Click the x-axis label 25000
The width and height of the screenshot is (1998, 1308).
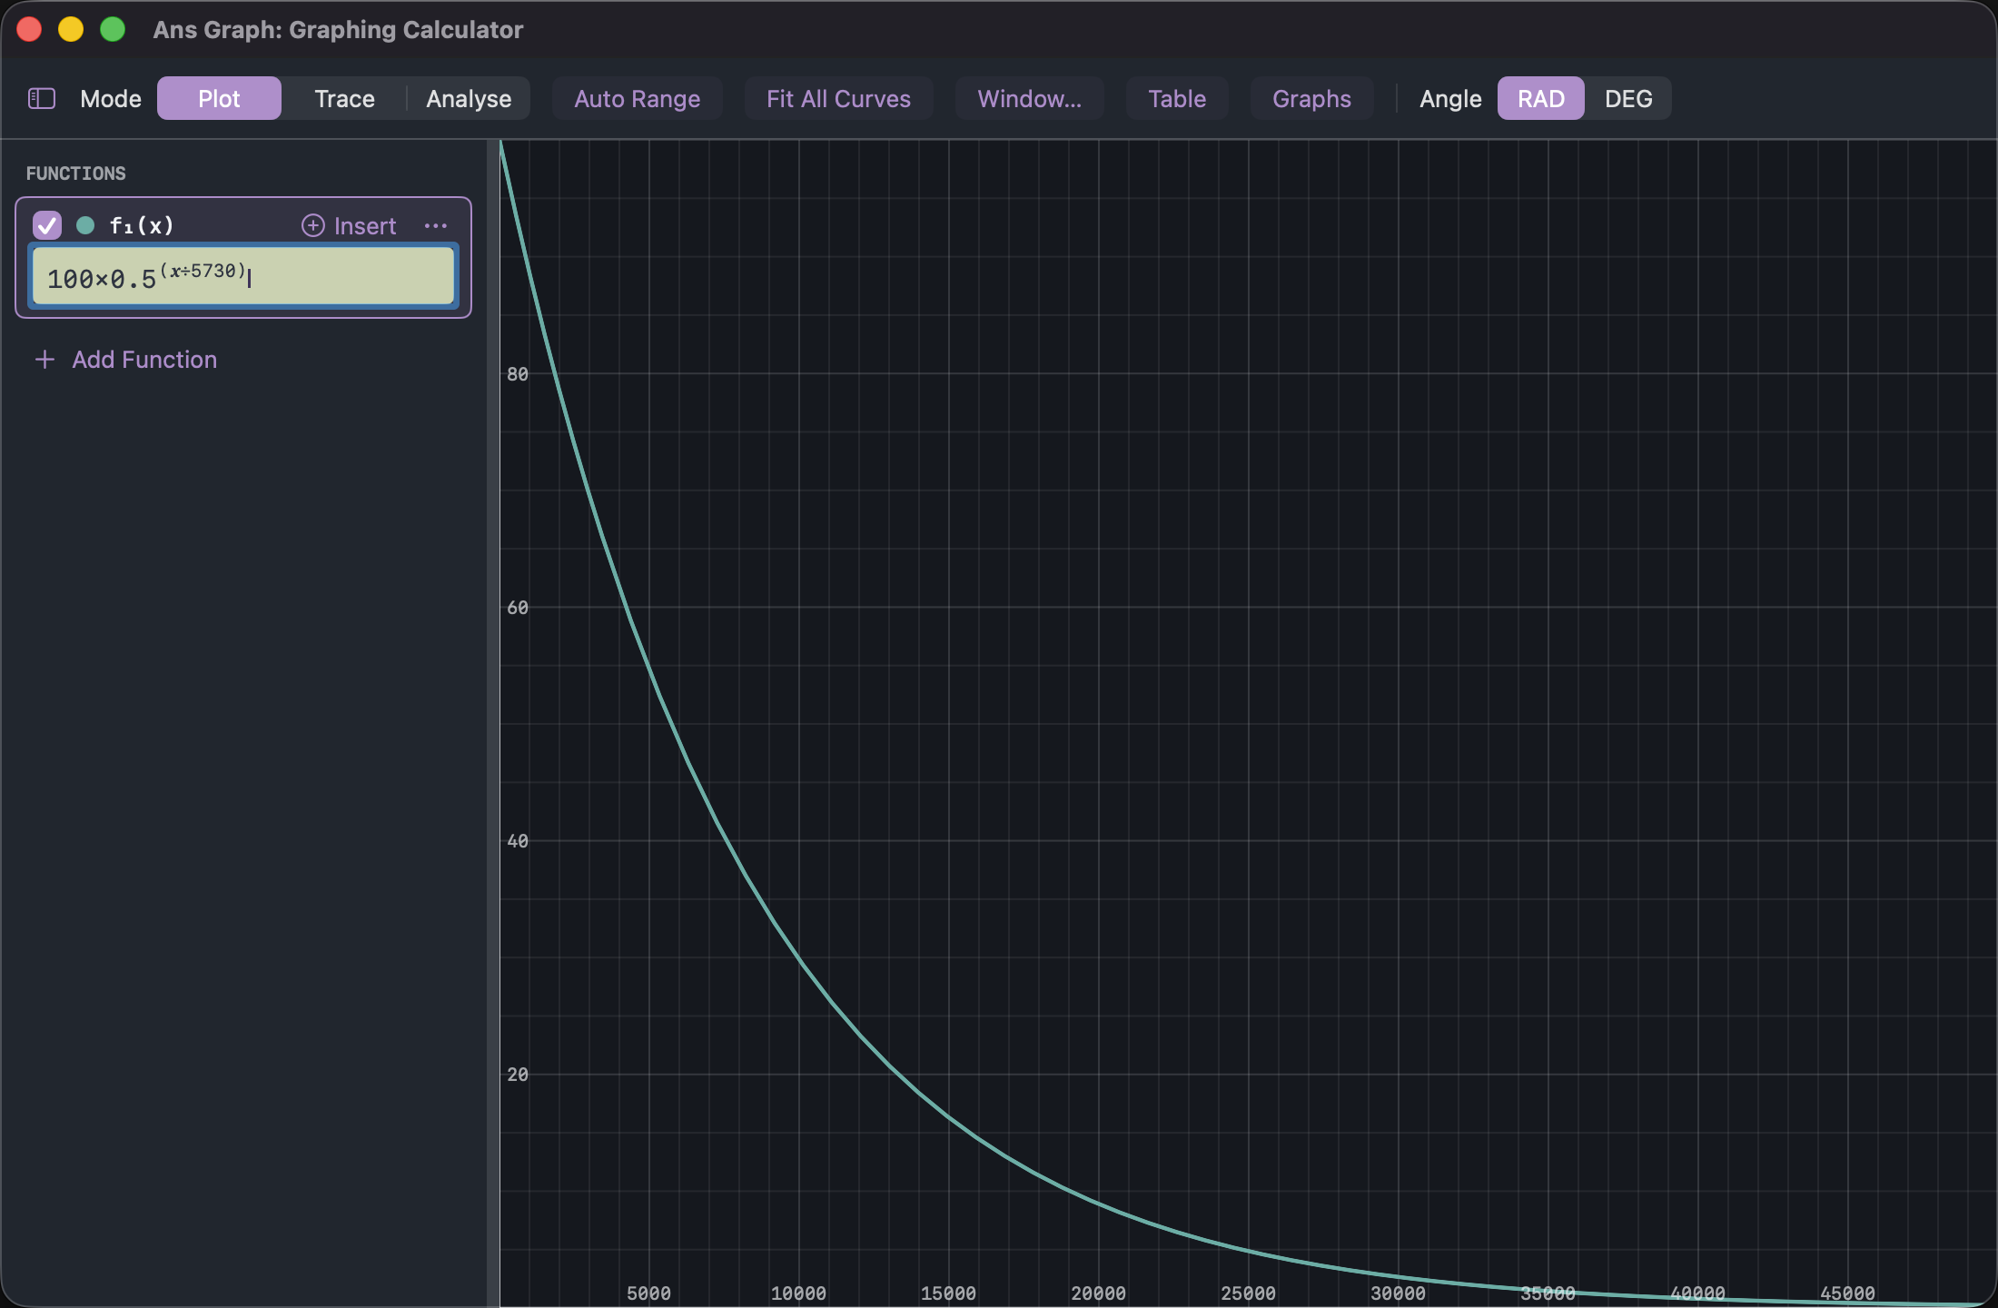1249,1293
